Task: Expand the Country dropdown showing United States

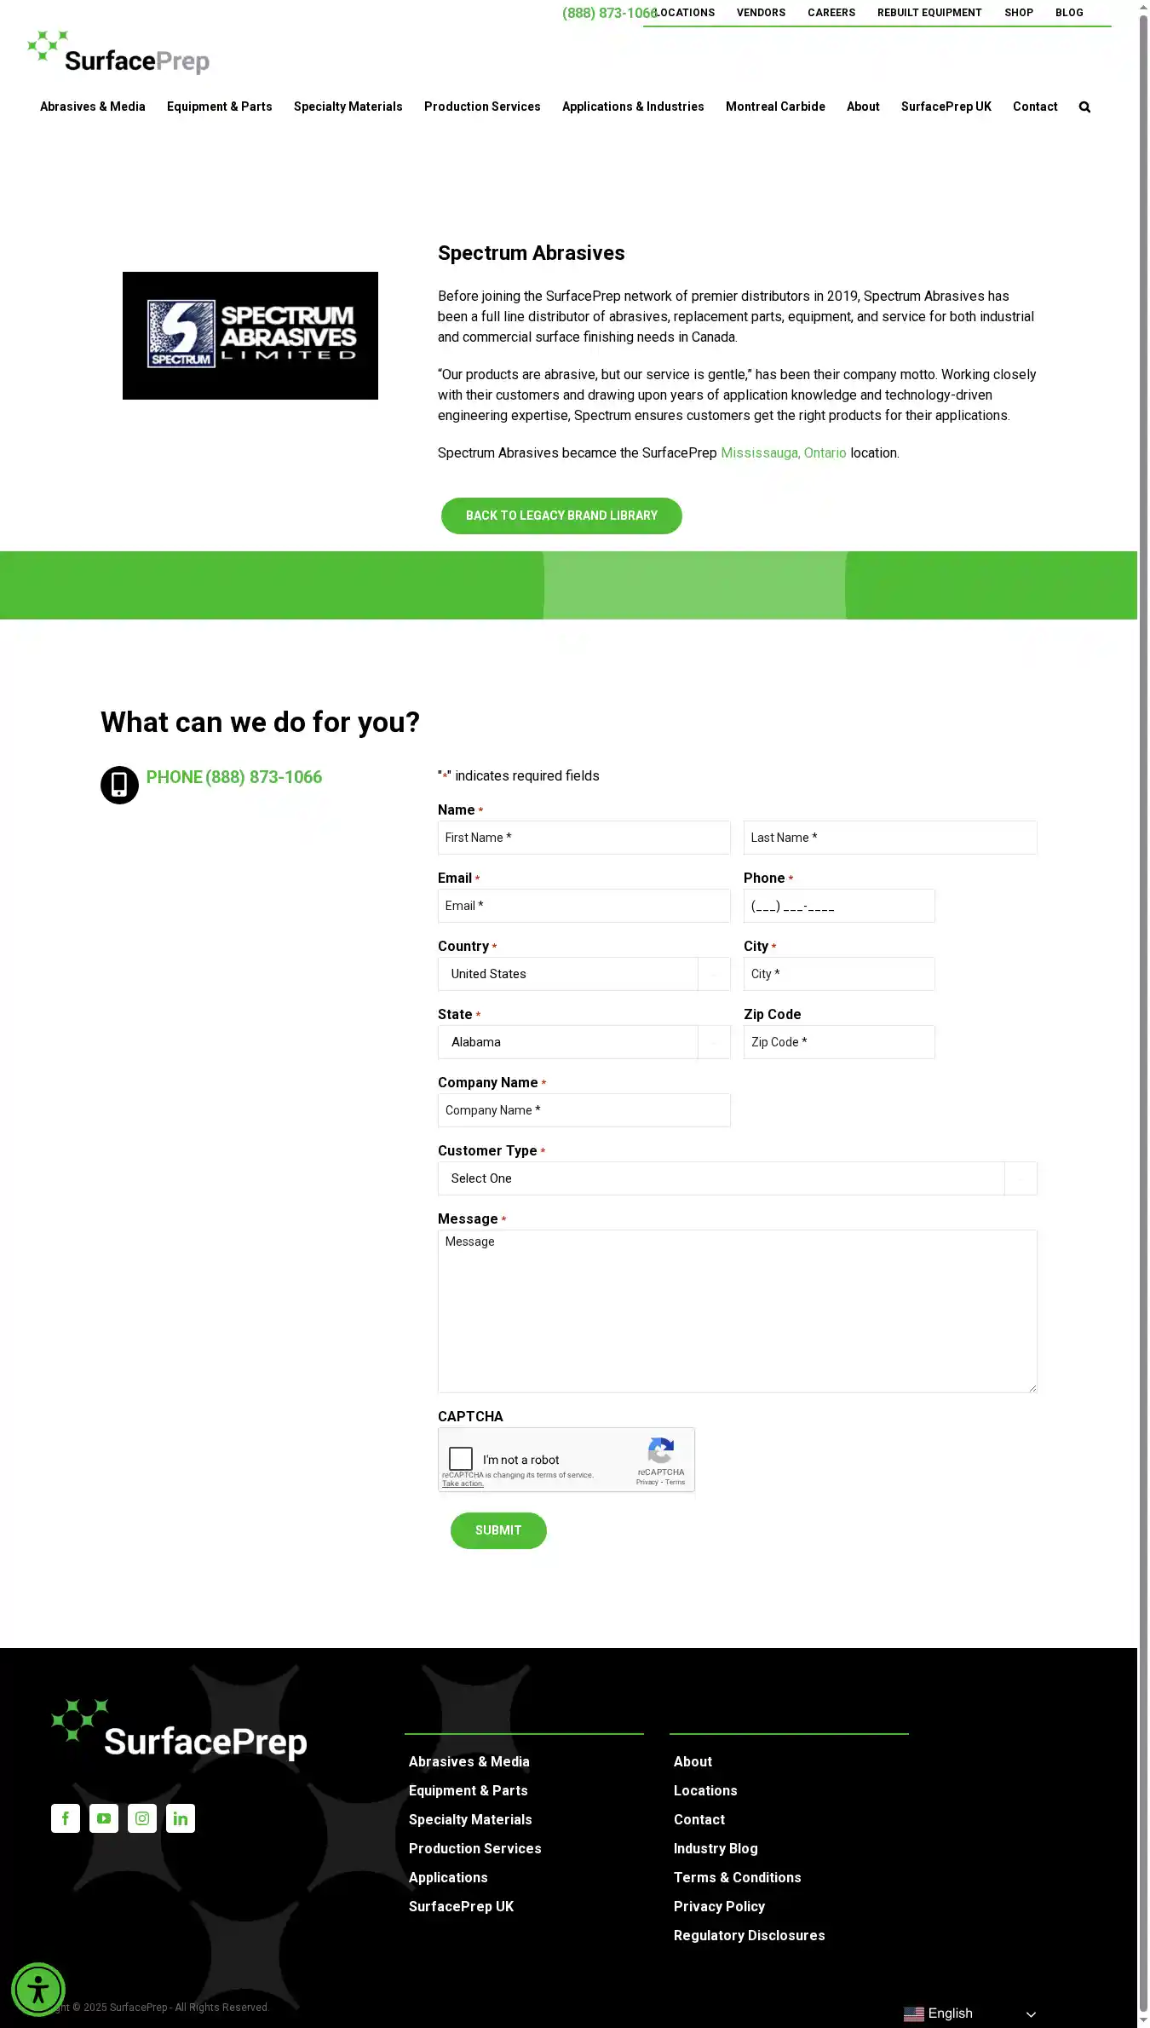Action: [584, 974]
